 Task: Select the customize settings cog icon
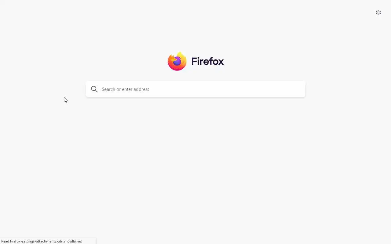(378, 13)
